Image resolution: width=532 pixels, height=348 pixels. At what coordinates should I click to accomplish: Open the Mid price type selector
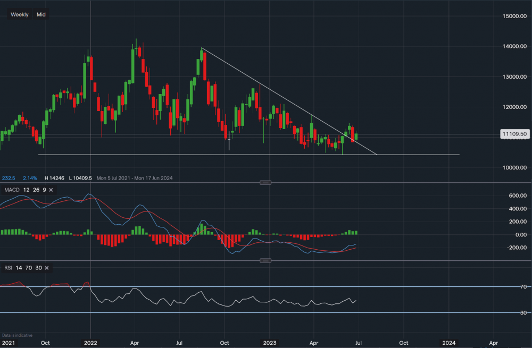pyautogui.click(x=41, y=14)
